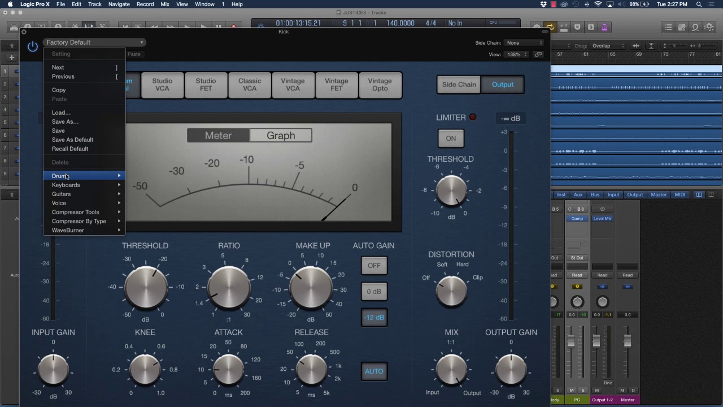The width and height of the screenshot is (723, 407).
Task: Open the Keyboards preset submenu
Action: 84,185
